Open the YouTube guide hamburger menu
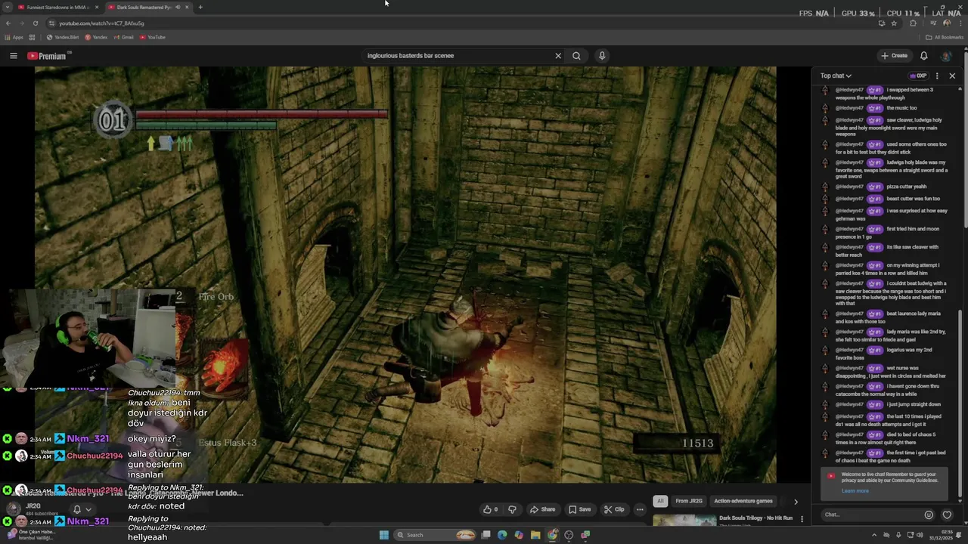 point(13,56)
